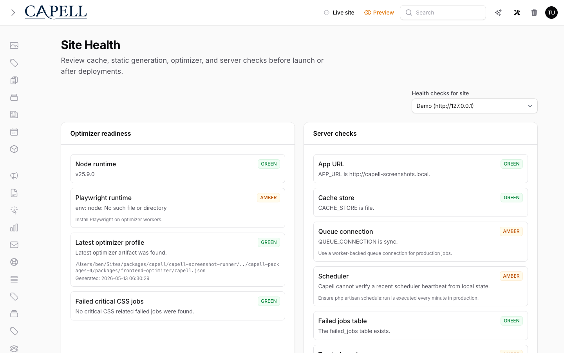564x353 pixels.
Task: Click the GREEN badge on Cache store
Action: (512, 198)
